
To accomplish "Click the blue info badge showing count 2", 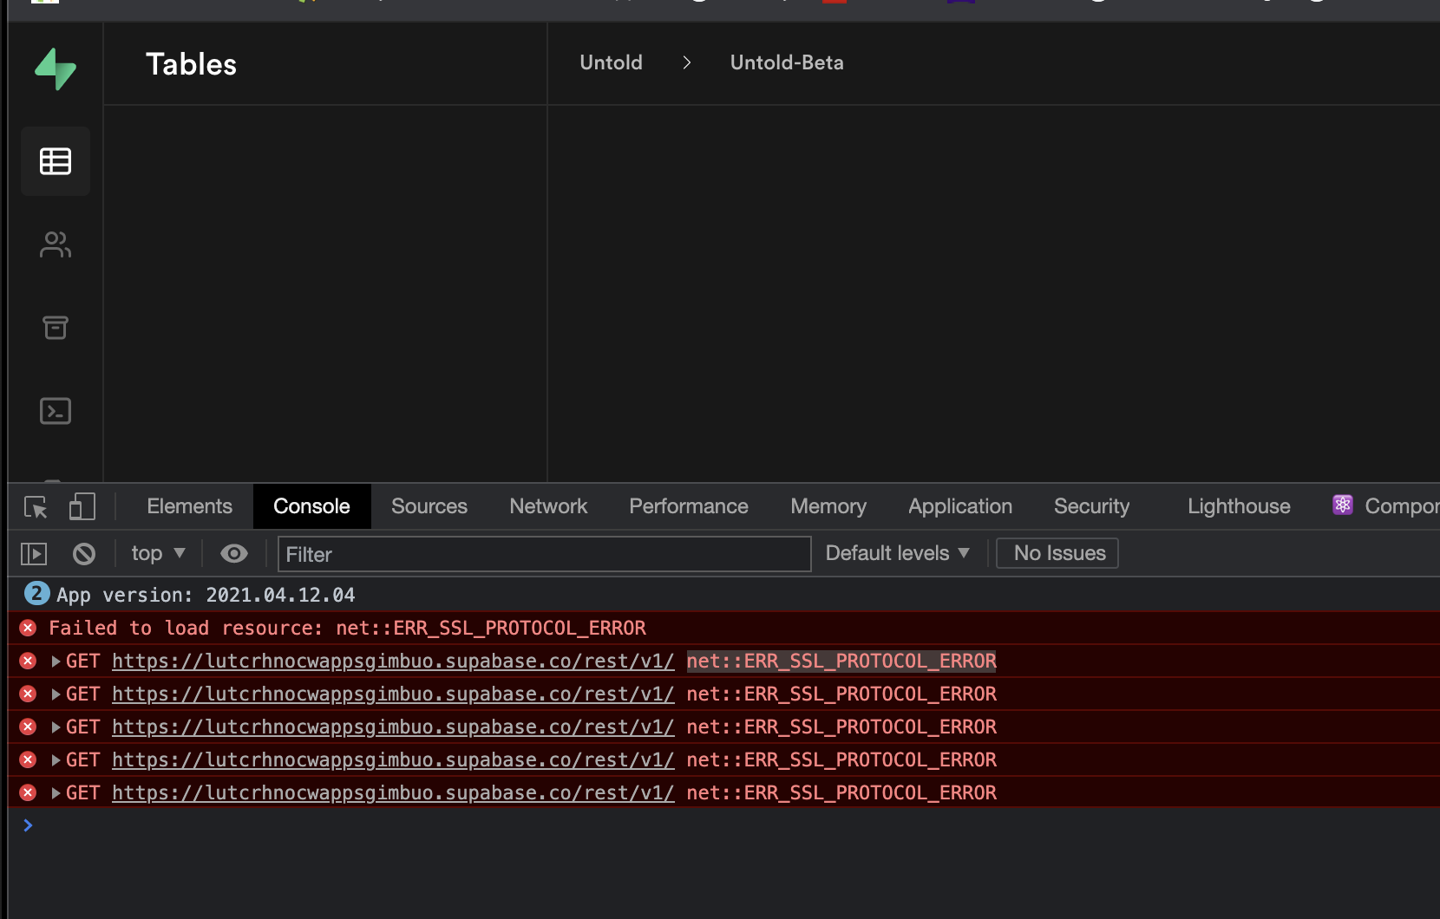I will click(x=35, y=595).
